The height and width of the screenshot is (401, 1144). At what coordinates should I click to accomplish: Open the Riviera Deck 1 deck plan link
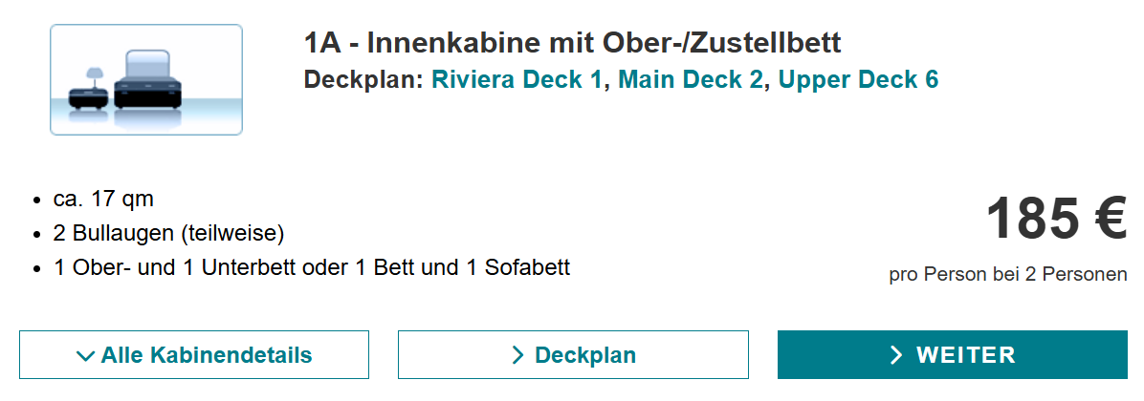point(517,79)
